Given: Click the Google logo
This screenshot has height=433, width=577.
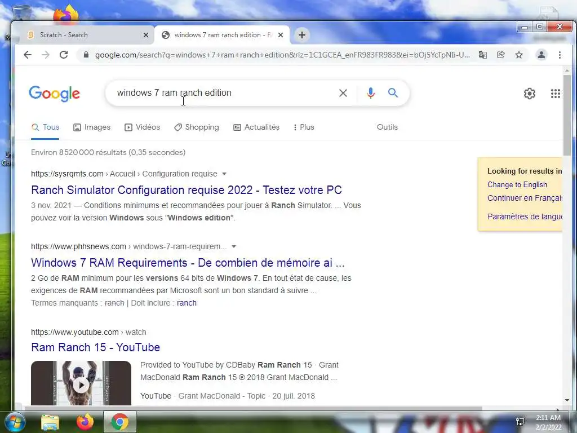Looking at the screenshot, I should tap(55, 94).
